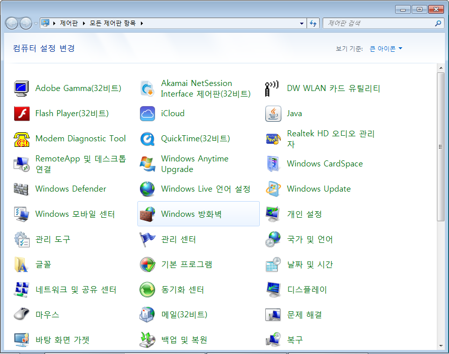Click the 제어판 검색 search field
The image size is (449, 354).
click(x=380, y=23)
